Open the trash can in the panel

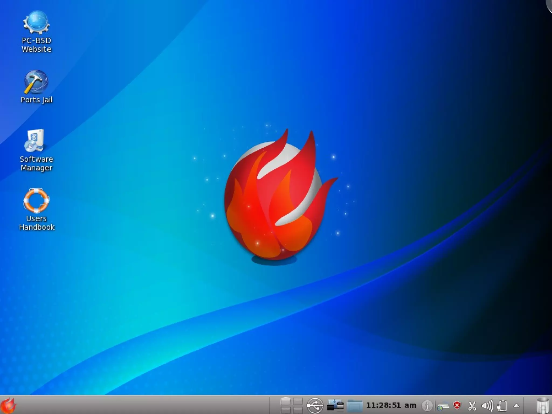click(x=542, y=406)
